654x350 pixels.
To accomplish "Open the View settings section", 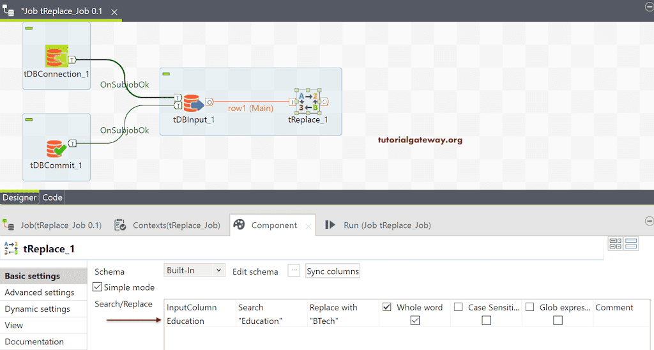I will (43, 325).
